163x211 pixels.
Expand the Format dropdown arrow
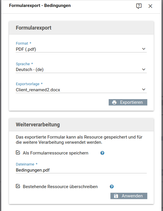[x=144, y=49]
